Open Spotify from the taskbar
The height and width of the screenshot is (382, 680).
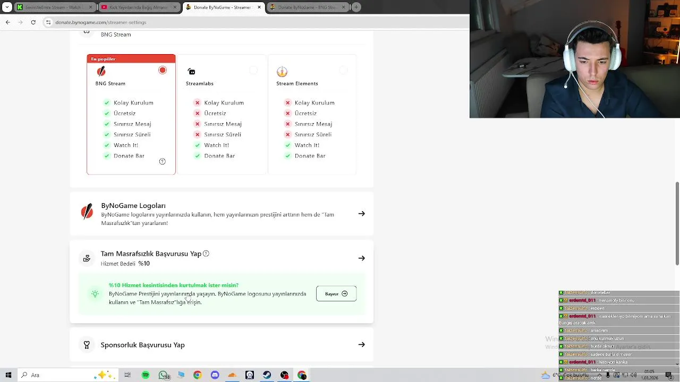[x=145, y=375]
